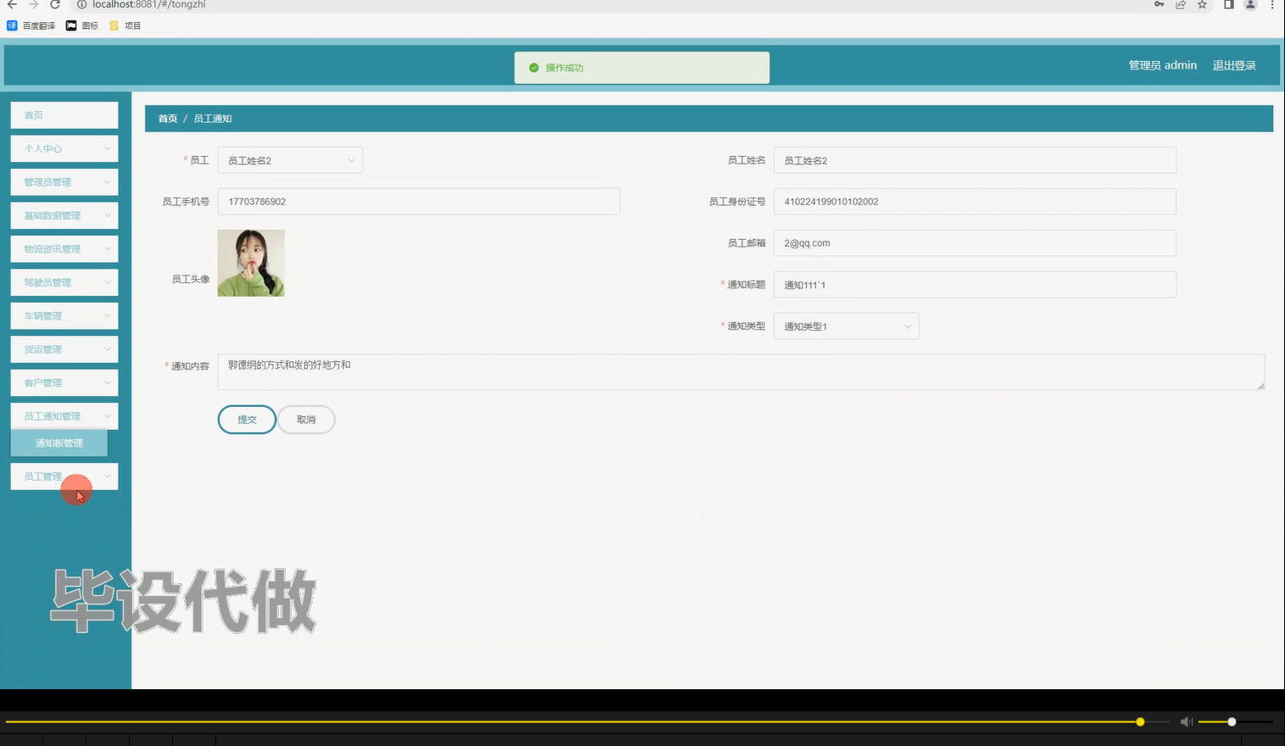1285x746 pixels.
Task: Click the 首页 breadcrumb link
Action: coord(168,119)
